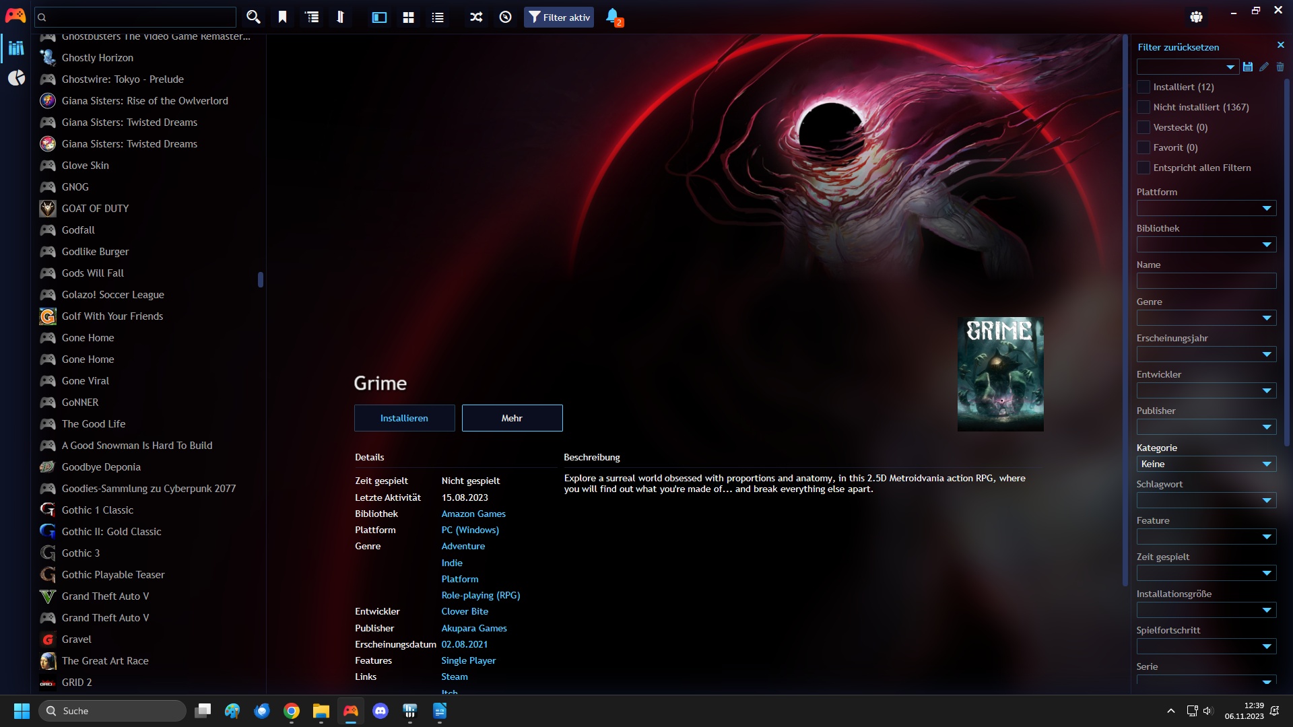1293x727 pixels.
Task: Check the Favorit (0) checkbox
Action: (1143, 147)
